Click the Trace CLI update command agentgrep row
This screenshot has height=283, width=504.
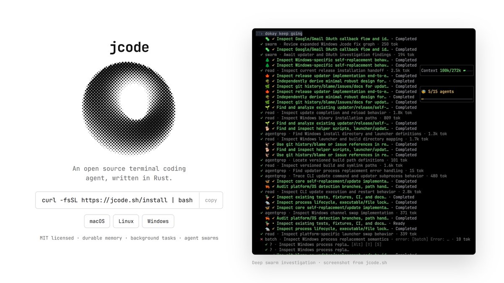[354, 176]
